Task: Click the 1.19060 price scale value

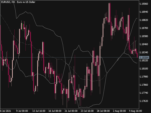Action: tap(144, 4)
